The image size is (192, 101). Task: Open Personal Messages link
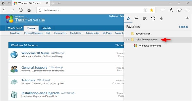(x=34, y=33)
